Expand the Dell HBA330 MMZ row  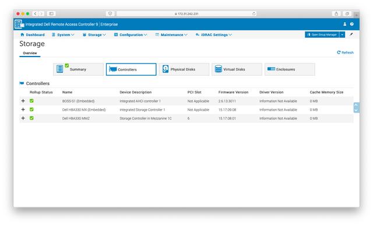point(23,118)
